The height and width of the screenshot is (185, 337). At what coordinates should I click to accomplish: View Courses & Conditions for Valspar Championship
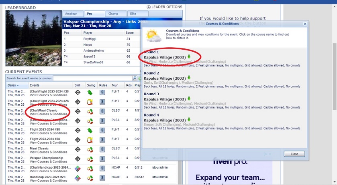(x=48, y=161)
